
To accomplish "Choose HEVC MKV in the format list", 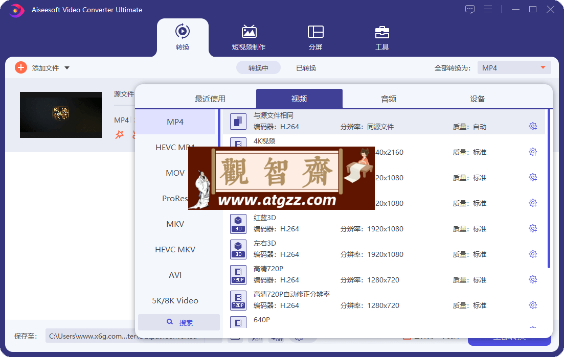I will (175, 249).
